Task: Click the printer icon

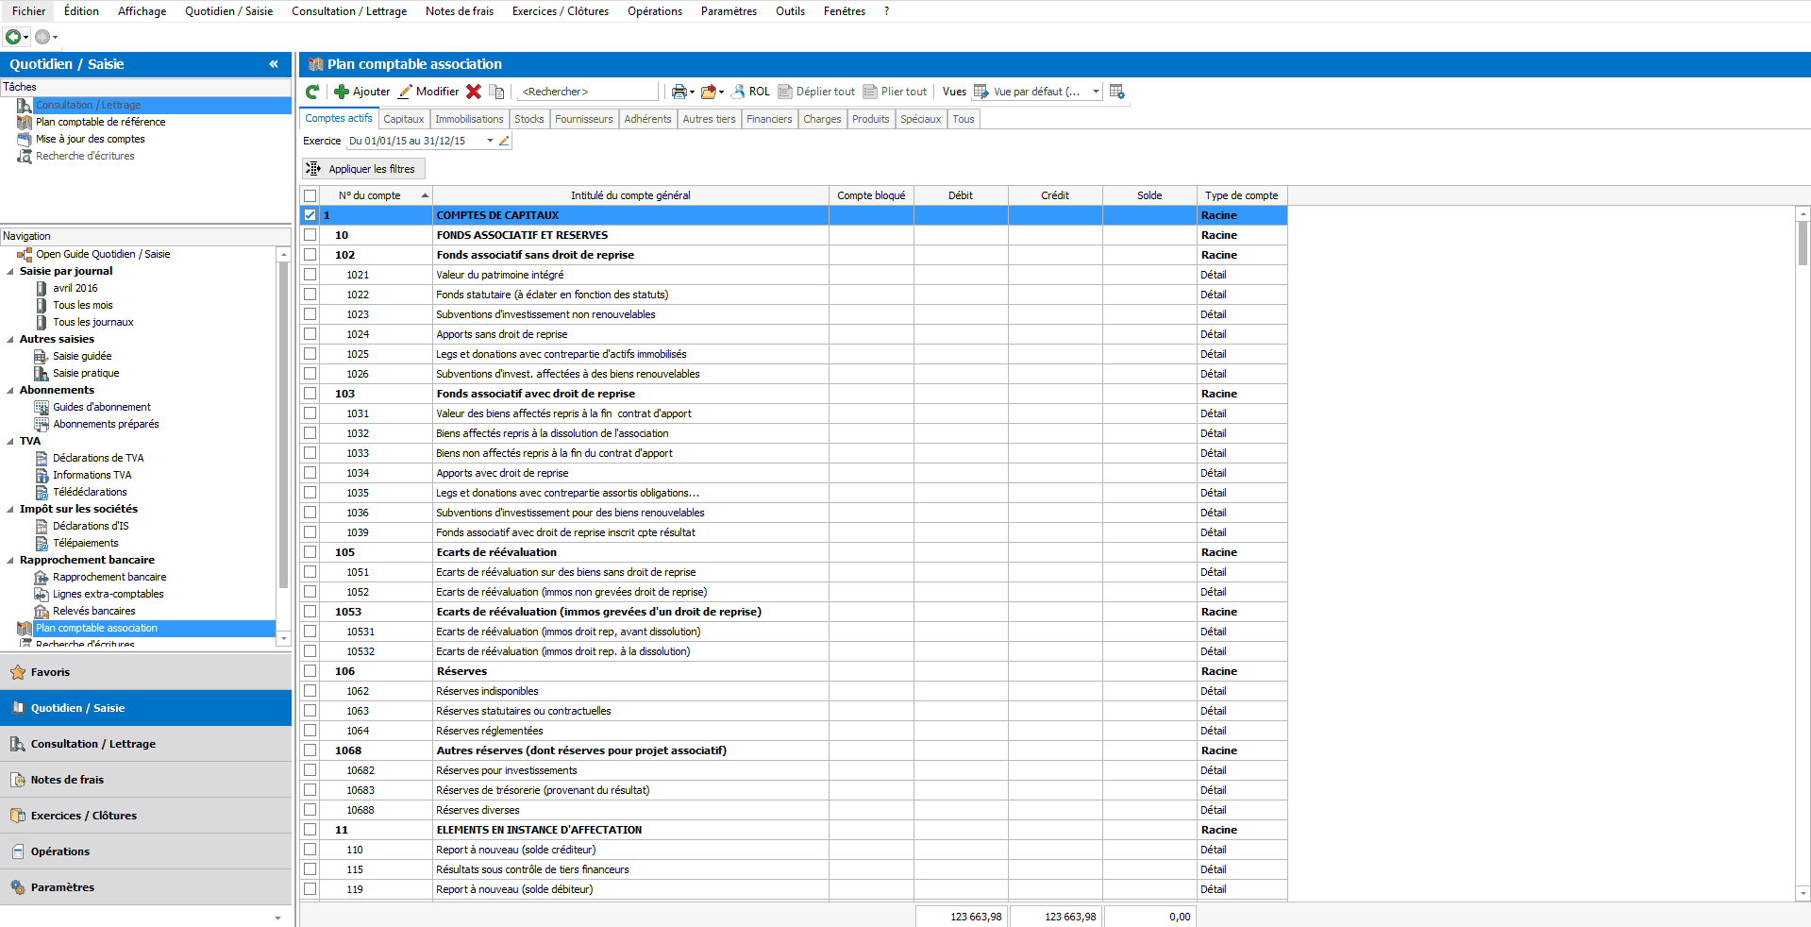Action: [679, 92]
